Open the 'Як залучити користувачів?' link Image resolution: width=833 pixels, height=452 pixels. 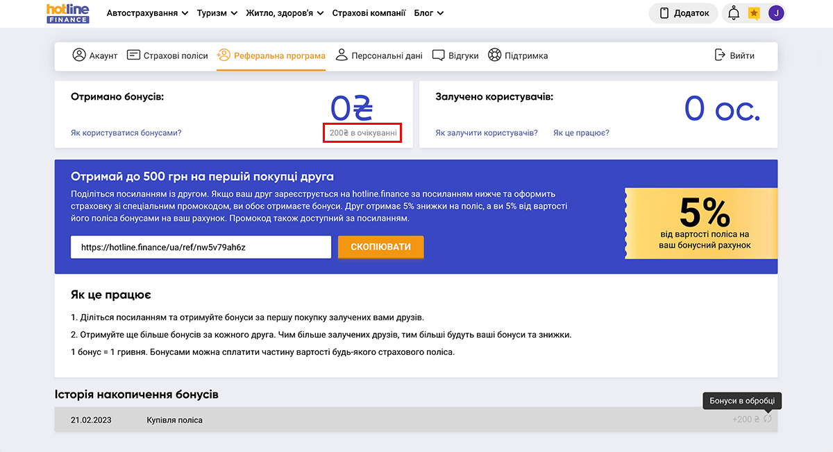tap(486, 132)
